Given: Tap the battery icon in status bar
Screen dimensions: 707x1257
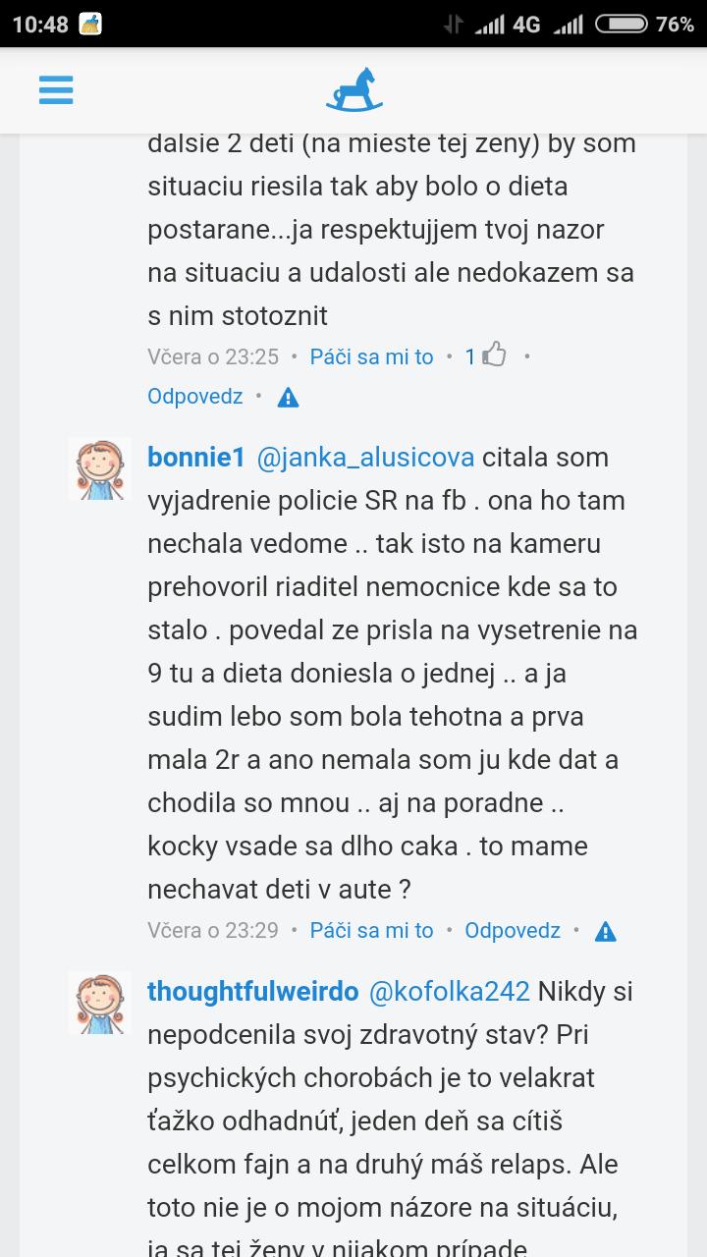Looking at the screenshot, I should click(621, 25).
